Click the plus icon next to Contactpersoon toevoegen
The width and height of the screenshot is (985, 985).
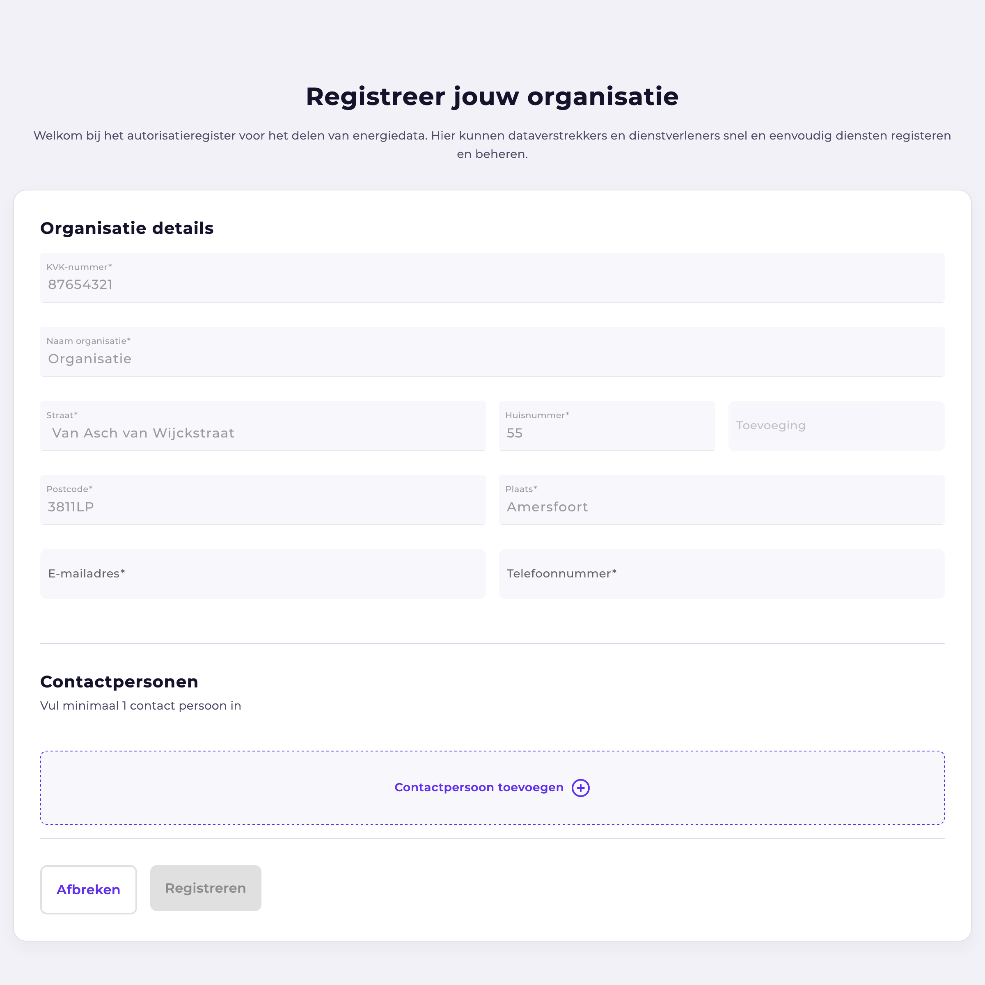pyautogui.click(x=581, y=787)
